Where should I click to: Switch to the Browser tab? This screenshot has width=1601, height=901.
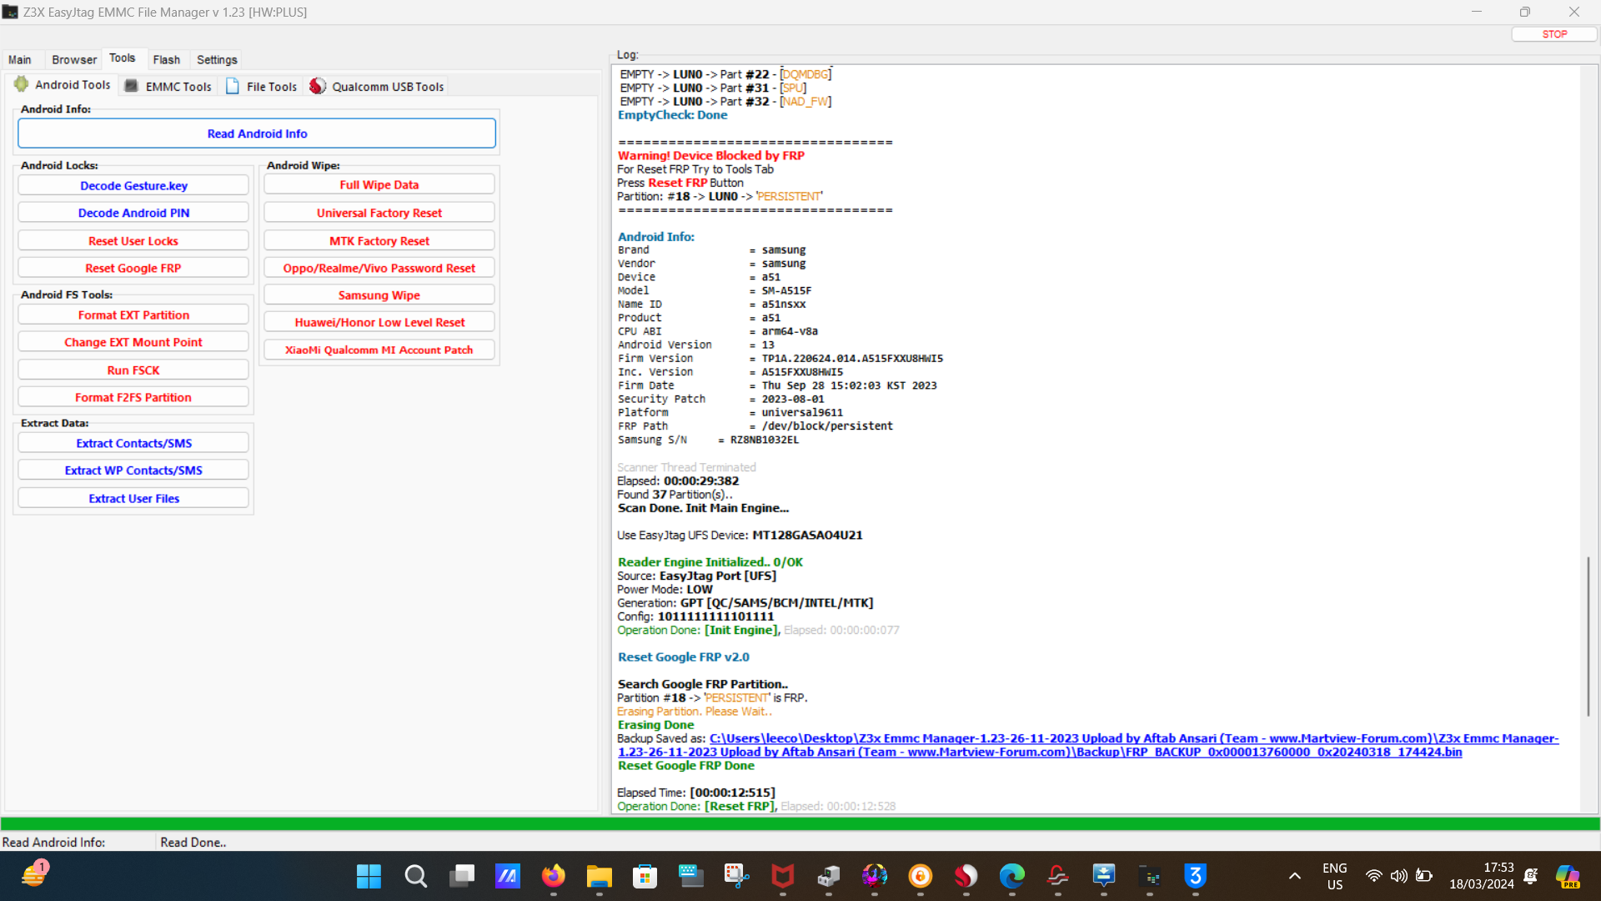74,60
